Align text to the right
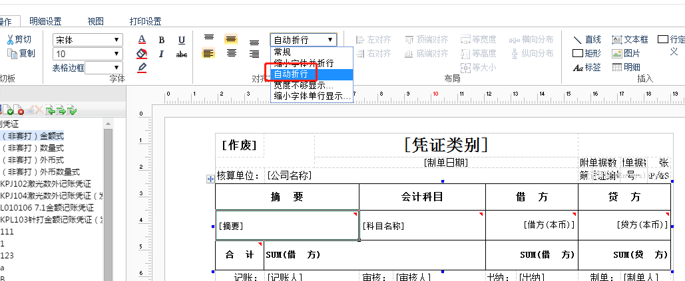Viewport: 685px width, 281px height. [x=254, y=54]
